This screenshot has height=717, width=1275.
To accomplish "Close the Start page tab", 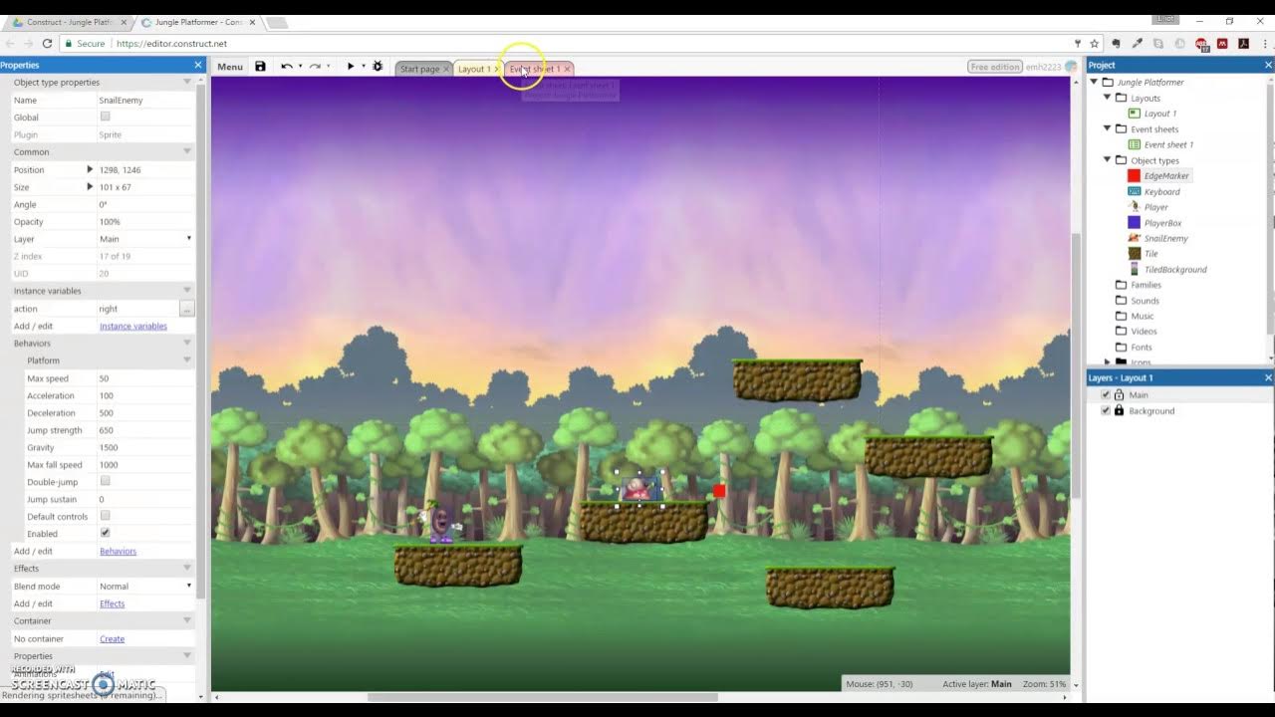I will tap(445, 69).
